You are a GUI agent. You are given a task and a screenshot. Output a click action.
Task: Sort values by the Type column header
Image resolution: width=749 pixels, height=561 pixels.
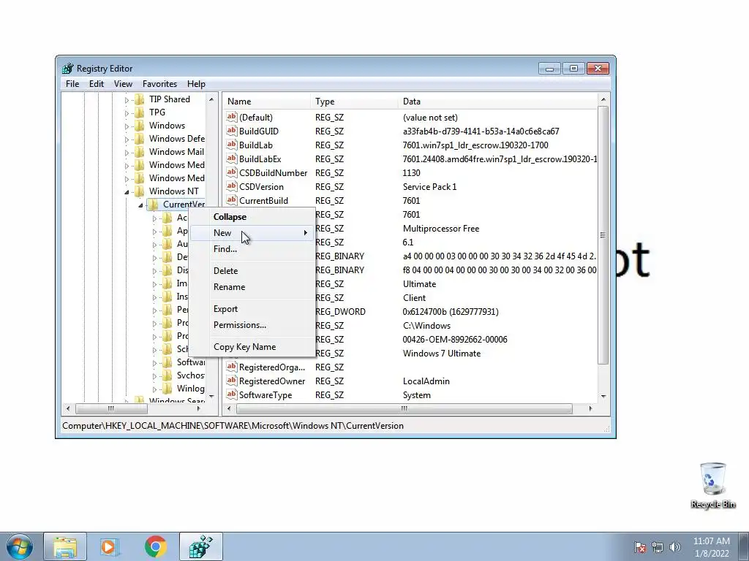[x=353, y=102]
